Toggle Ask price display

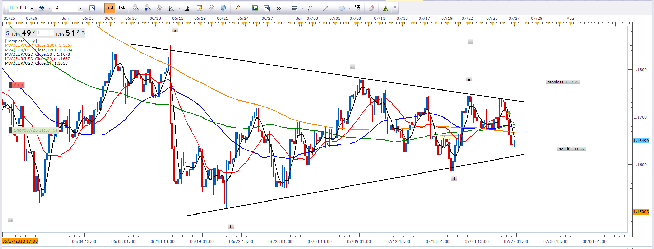[x=122, y=8]
